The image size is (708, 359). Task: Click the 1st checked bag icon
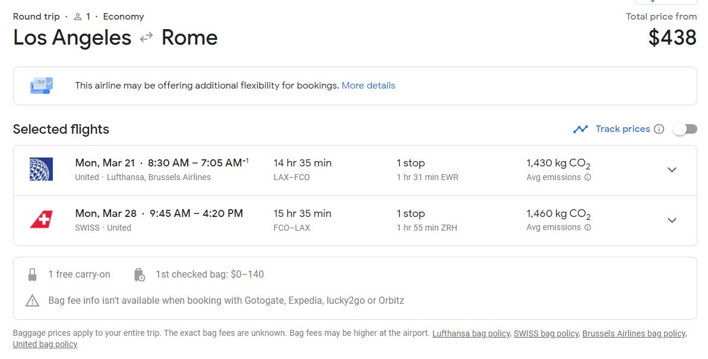pyautogui.click(x=139, y=274)
